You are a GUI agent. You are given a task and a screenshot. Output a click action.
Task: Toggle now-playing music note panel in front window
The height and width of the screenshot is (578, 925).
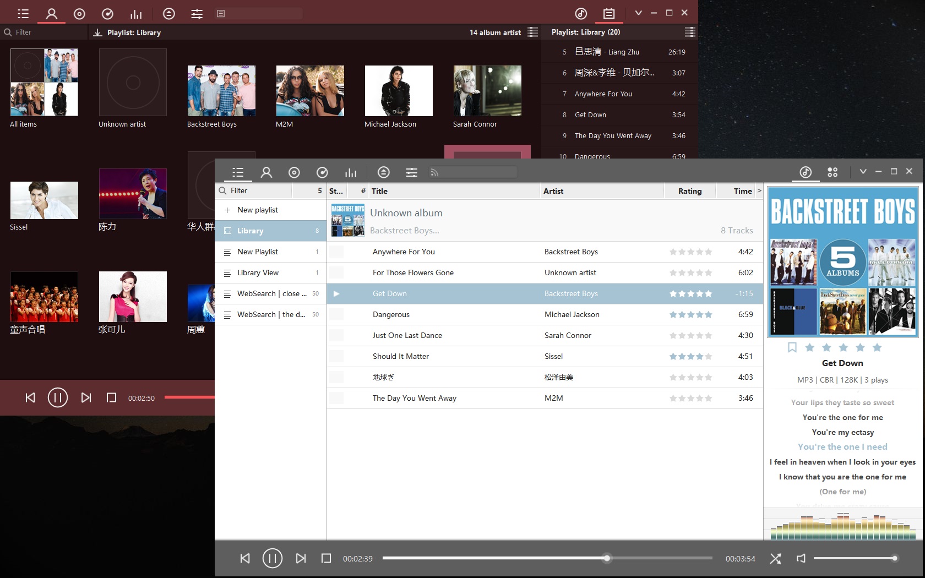806,172
